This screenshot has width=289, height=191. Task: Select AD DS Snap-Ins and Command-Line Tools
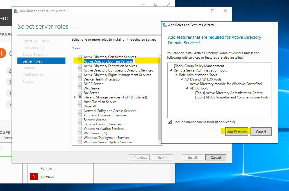[x=232, y=97]
